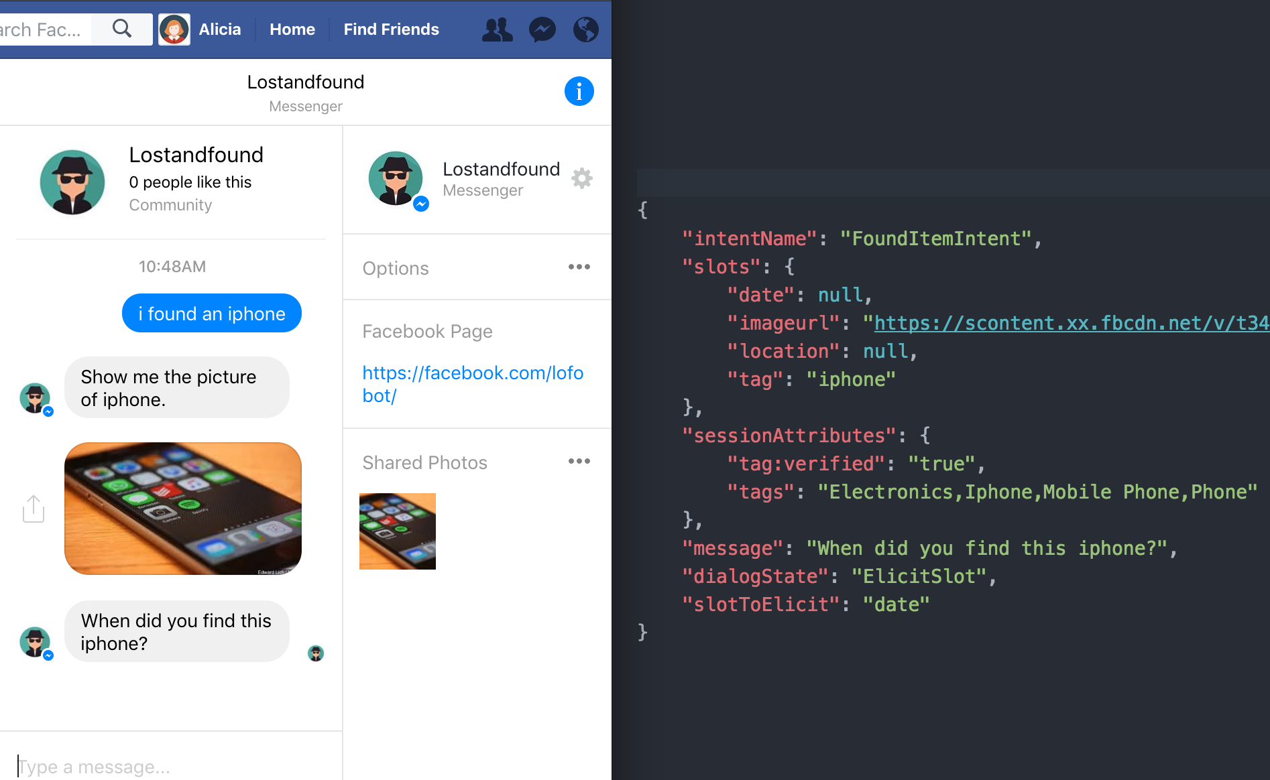This screenshot has width=1270, height=780.
Task: Click the 'Type a message...' input field
Action: [x=171, y=767]
